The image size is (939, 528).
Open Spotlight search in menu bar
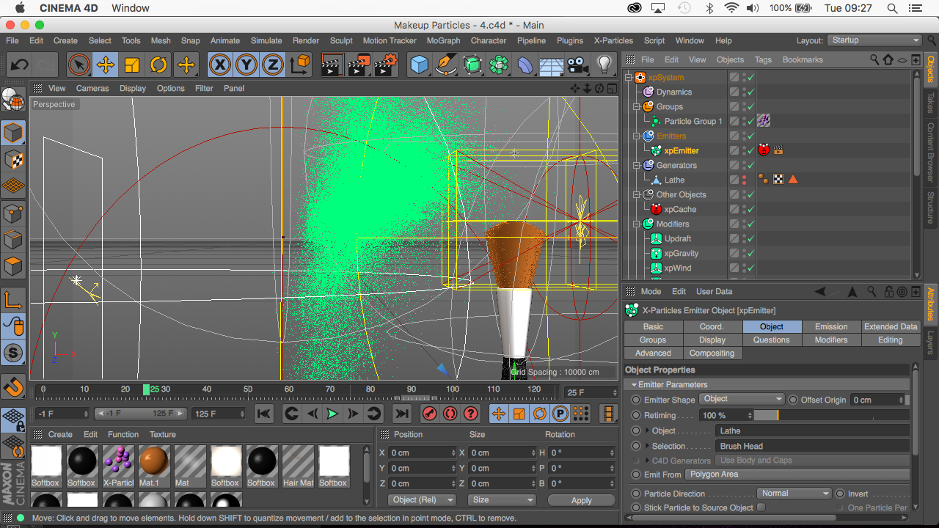click(x=892, y=8)
